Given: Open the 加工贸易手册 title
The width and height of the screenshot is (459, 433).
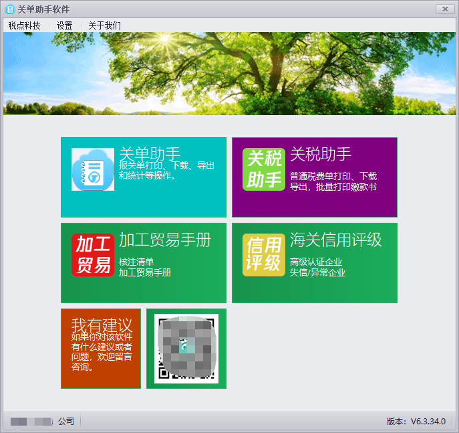Looking at the screenshot, I should pyautogui.click(x=165, y=240).
